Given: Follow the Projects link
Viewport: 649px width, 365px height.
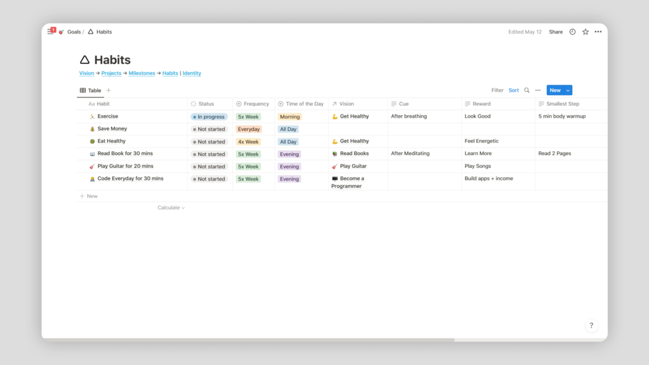Looking at the screenshot, I should tap(111, 73).
